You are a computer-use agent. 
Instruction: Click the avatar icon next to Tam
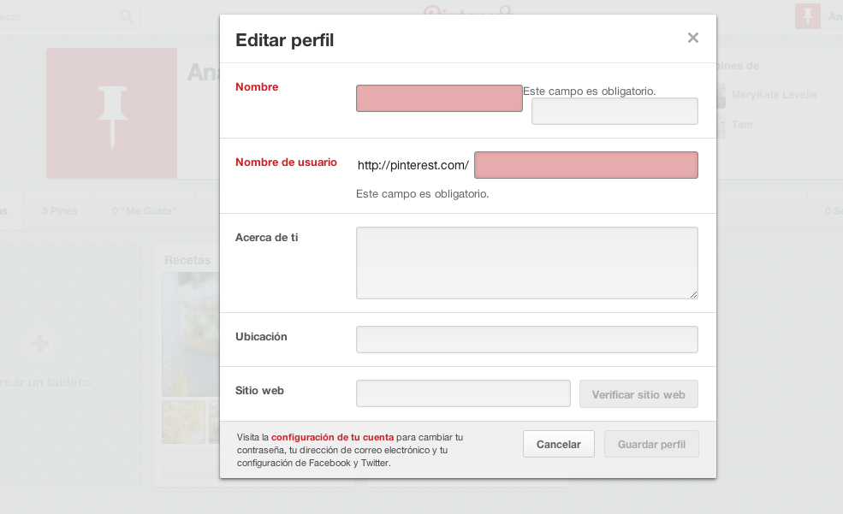pos(721,126)
